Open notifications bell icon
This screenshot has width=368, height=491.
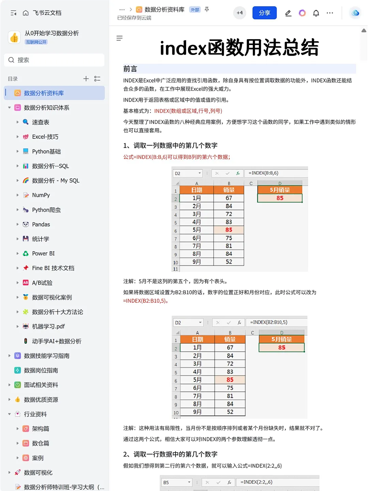tap(316, 13)
